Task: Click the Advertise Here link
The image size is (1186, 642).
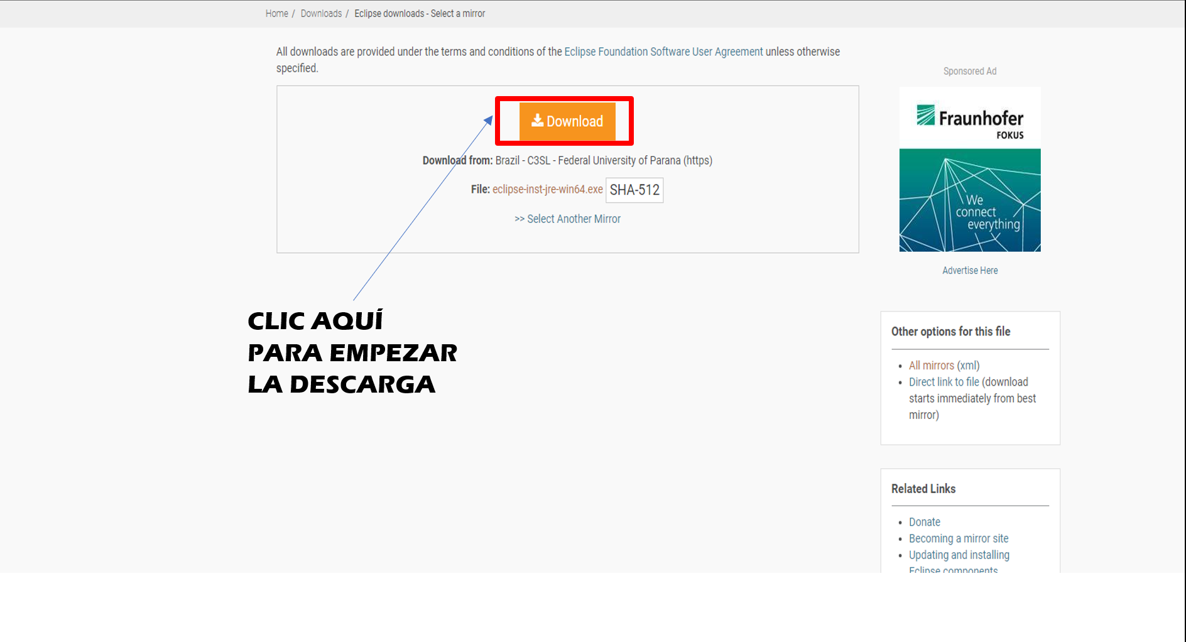Action: click(x=970, y=270)
